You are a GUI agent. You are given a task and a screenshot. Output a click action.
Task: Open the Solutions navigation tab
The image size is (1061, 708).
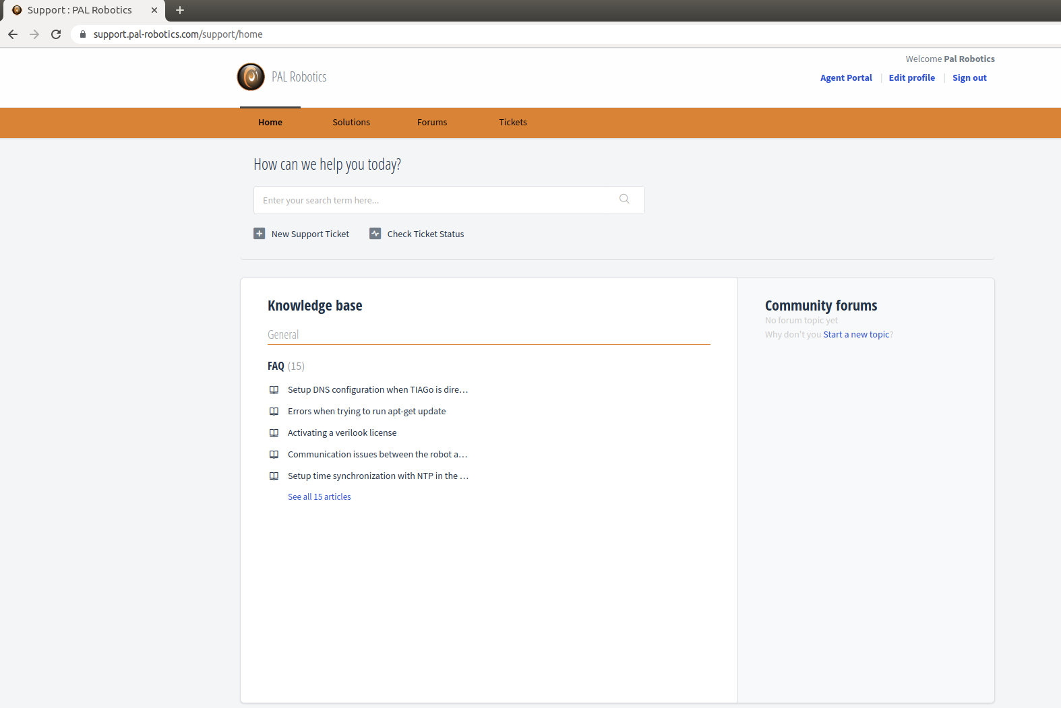(x=351, y=123)
